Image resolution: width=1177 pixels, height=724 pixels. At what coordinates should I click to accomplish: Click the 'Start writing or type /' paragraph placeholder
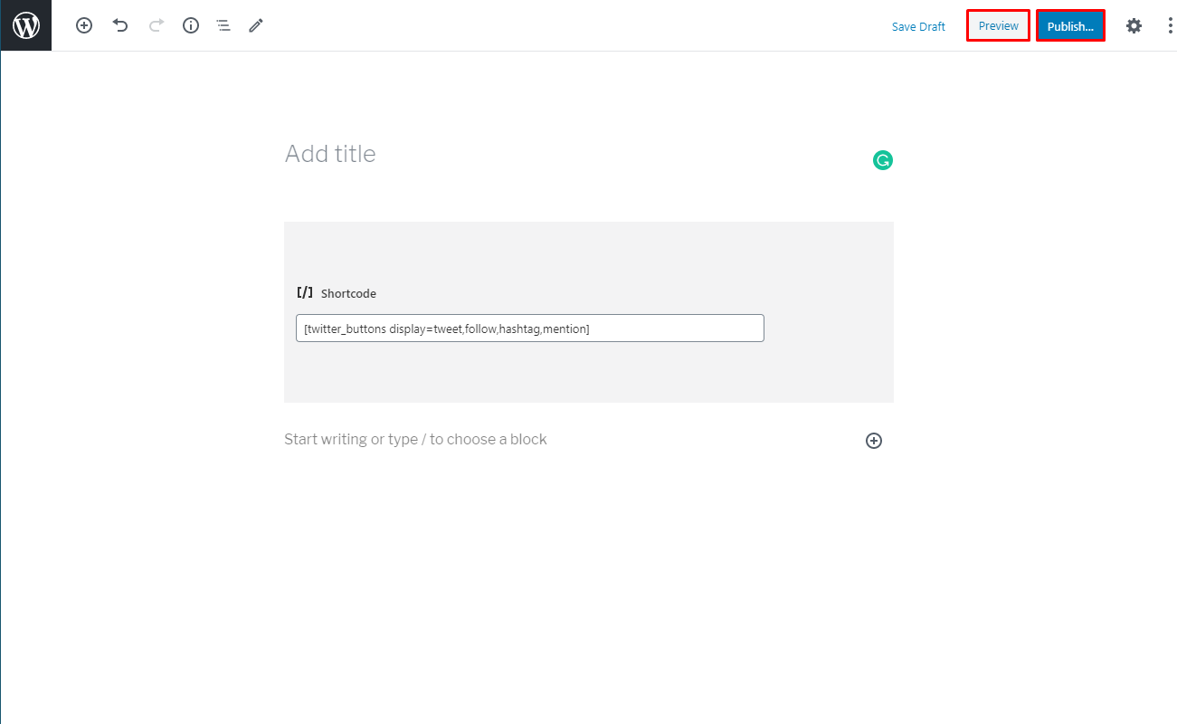click(415, 439)
